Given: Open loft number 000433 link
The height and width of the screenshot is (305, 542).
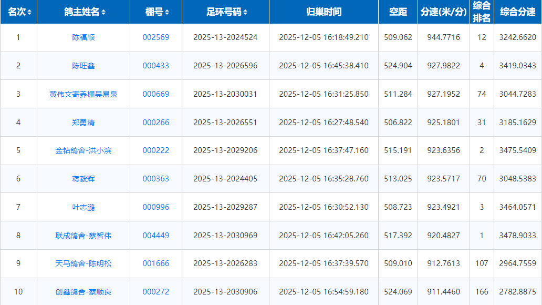Looking at the screenshot, I should (x=156, y=66).
